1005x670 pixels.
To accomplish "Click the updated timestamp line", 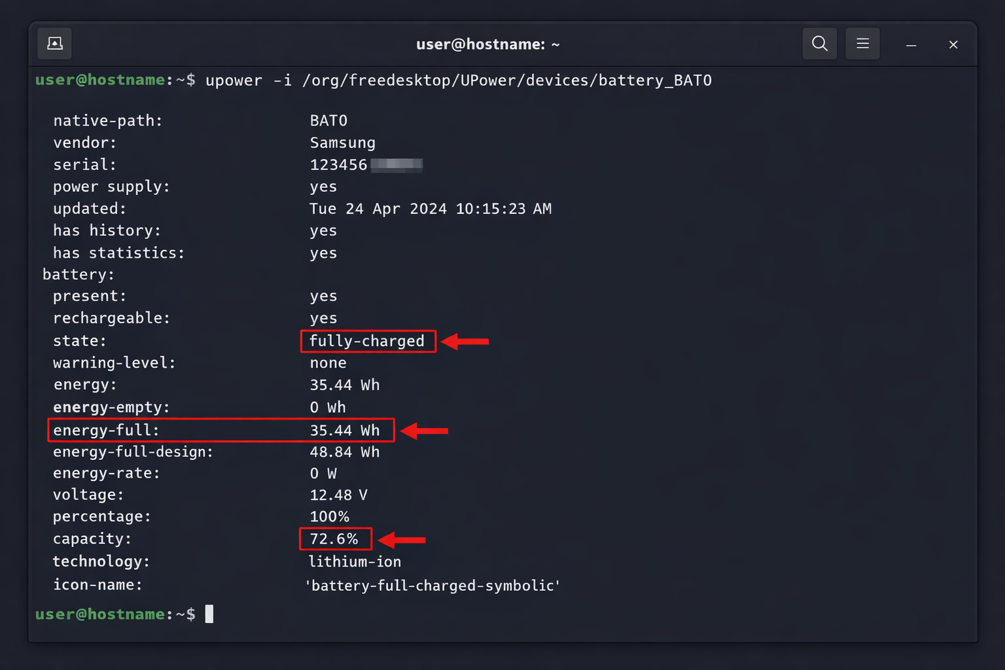I will (x=430, y=208).
